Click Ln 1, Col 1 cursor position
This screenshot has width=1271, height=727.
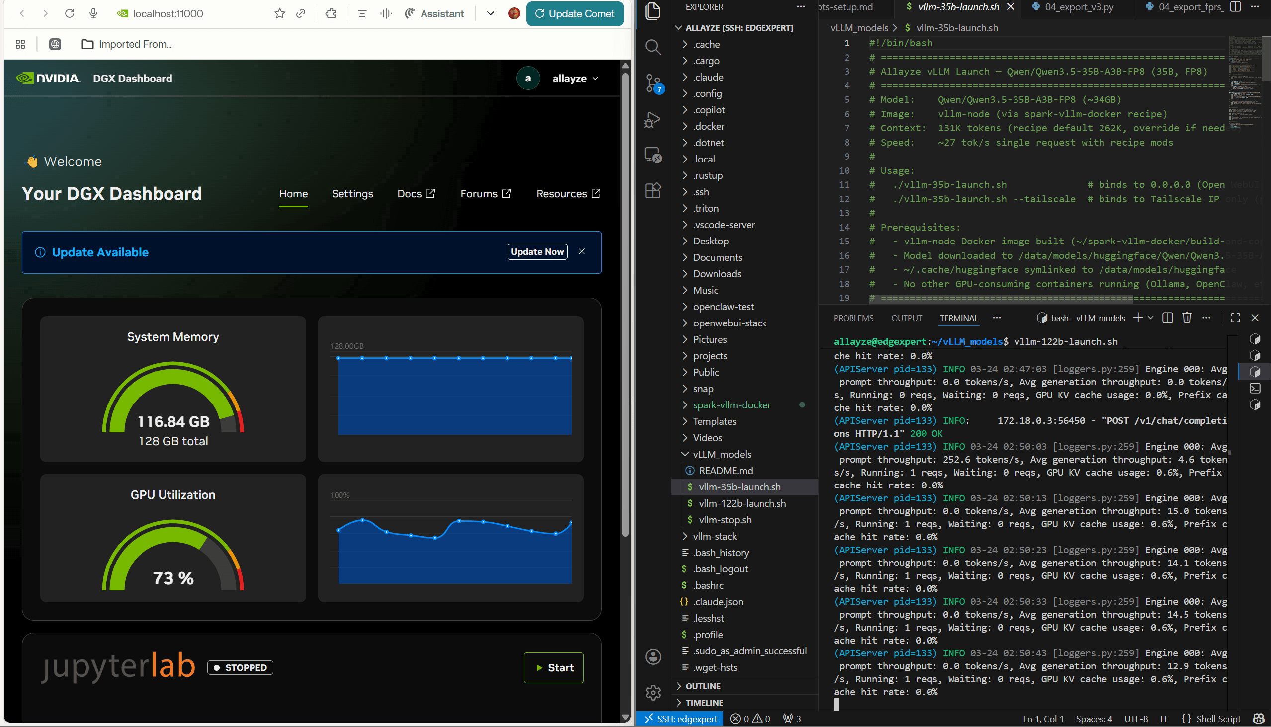[1043, 719]
